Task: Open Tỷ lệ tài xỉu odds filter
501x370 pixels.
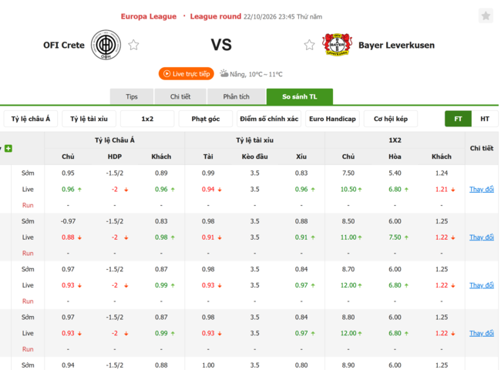Action: (89, 119)
